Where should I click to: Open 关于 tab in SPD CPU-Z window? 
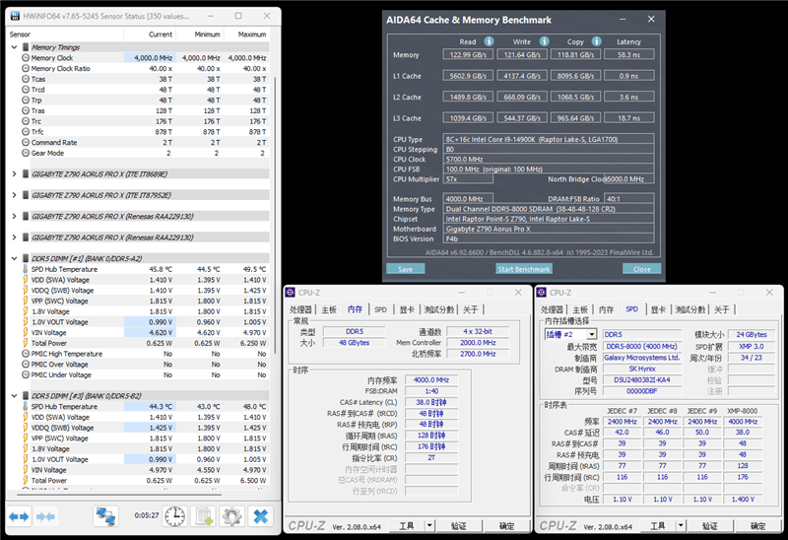point(721,309)
